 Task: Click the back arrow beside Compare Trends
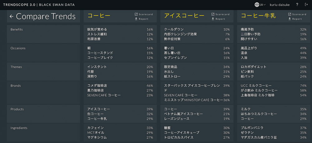(11, 17)
